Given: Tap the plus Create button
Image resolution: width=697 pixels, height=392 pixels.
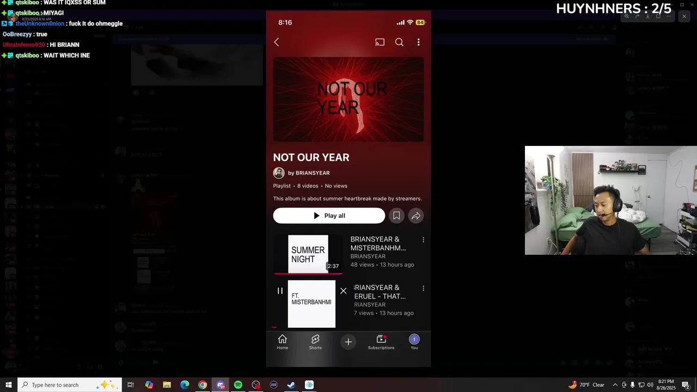Looking at the screenshot, I should point(348,342).
